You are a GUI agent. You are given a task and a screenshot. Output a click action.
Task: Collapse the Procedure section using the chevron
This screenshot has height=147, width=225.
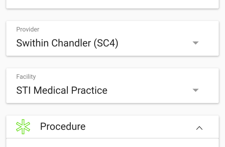tap(199, 128)
